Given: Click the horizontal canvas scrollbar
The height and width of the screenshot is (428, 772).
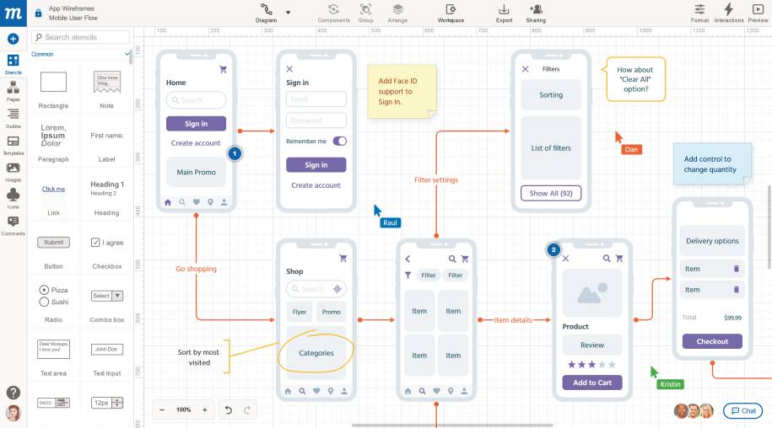Looking at the screenshot, I should [x=452, y=425].
